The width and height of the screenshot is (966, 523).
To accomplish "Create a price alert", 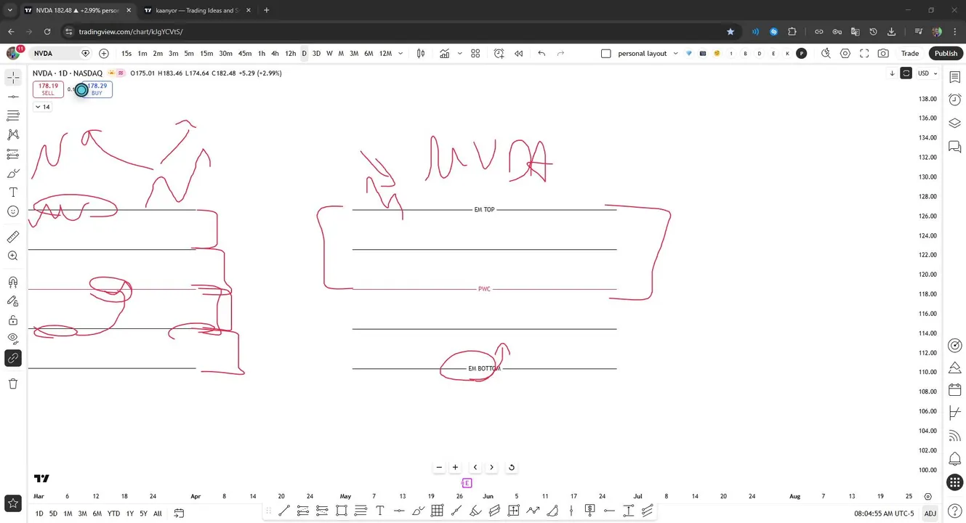I will click(499, 53).
